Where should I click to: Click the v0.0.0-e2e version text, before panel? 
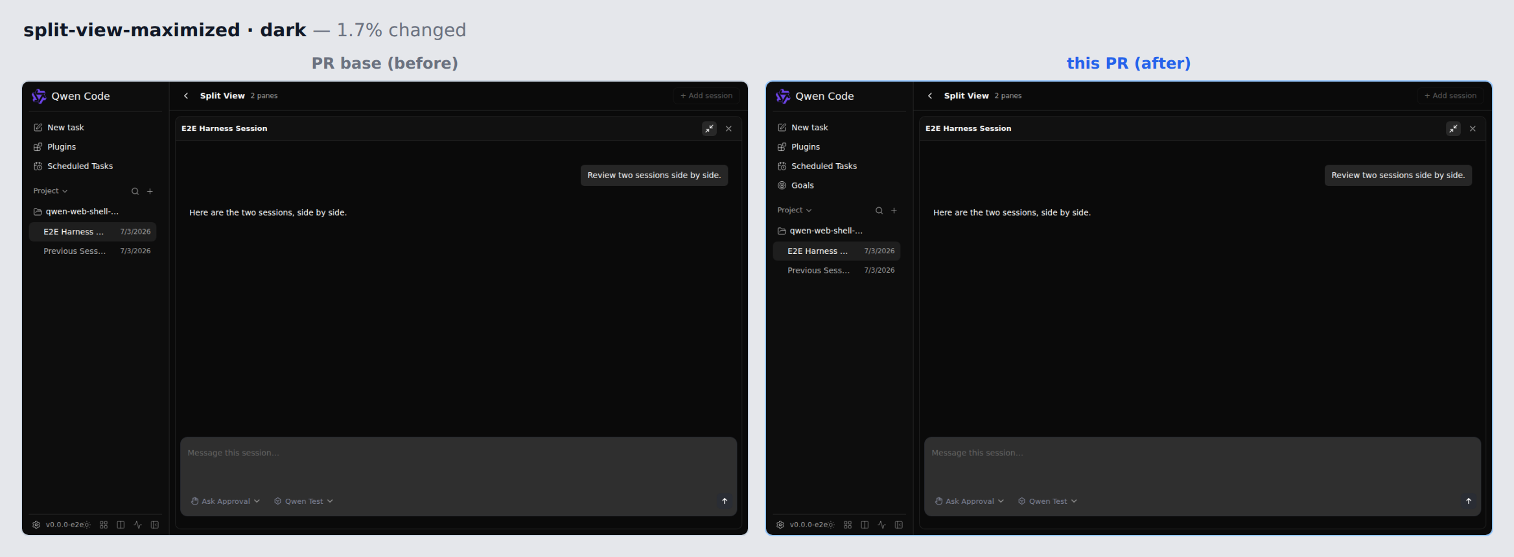(x=65, y=525)
